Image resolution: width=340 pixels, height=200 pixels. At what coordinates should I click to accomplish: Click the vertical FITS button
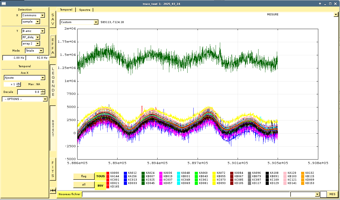pos(53,169)
